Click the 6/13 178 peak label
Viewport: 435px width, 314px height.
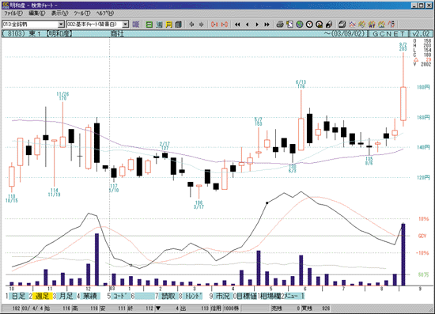pyautogui.click(x=301, y=84)
